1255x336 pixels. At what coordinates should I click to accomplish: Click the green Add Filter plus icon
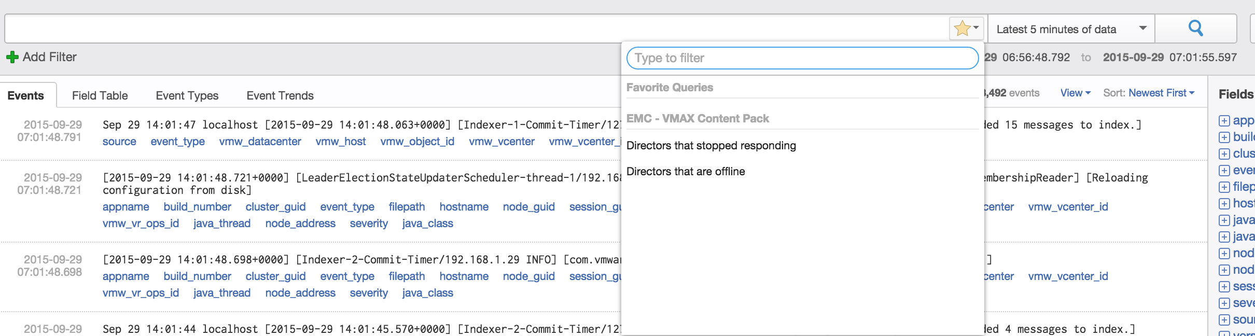pos(12,57)
